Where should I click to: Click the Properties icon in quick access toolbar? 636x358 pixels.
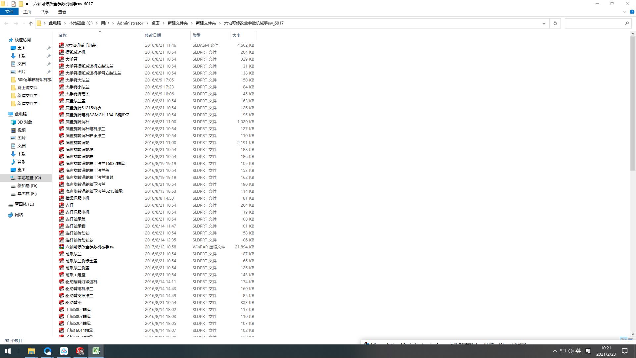coord(13,4)
